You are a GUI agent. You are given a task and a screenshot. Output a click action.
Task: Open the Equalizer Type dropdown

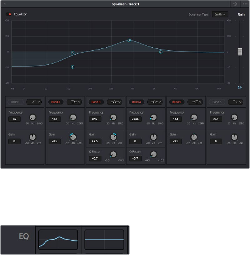220,14
